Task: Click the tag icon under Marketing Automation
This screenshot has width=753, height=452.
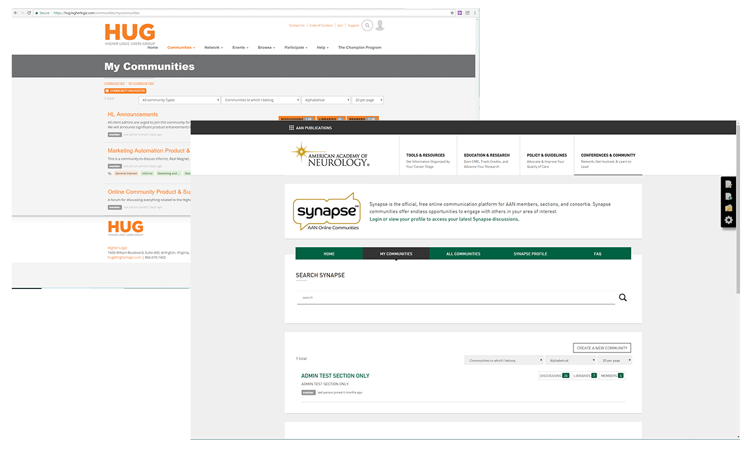Action: 109,174
